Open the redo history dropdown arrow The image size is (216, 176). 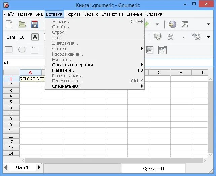coord(157,24)
